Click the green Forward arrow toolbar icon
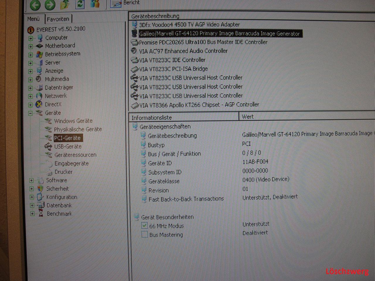Image resolution: width=375 pixels, height=281 pixels. pos(50,5)
